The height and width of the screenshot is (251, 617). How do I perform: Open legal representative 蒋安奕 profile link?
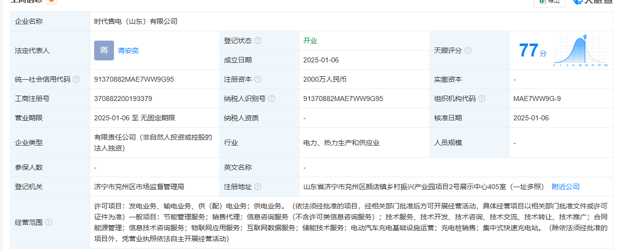tap(128, 50)
